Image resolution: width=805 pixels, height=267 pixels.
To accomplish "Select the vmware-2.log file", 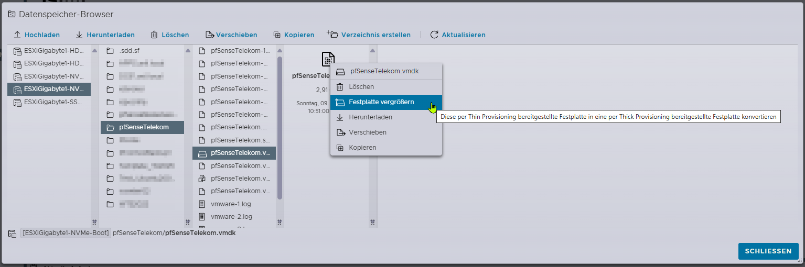I will tap(231, 216).
